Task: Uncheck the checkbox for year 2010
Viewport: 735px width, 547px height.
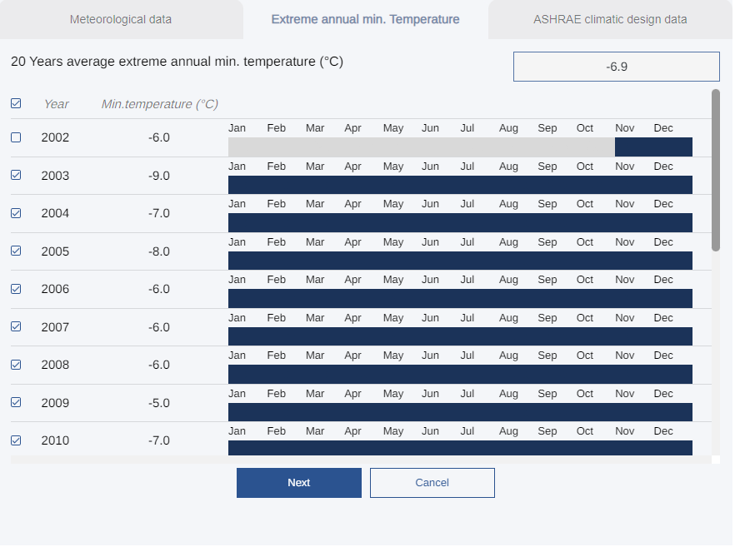Action: point(16,440)
